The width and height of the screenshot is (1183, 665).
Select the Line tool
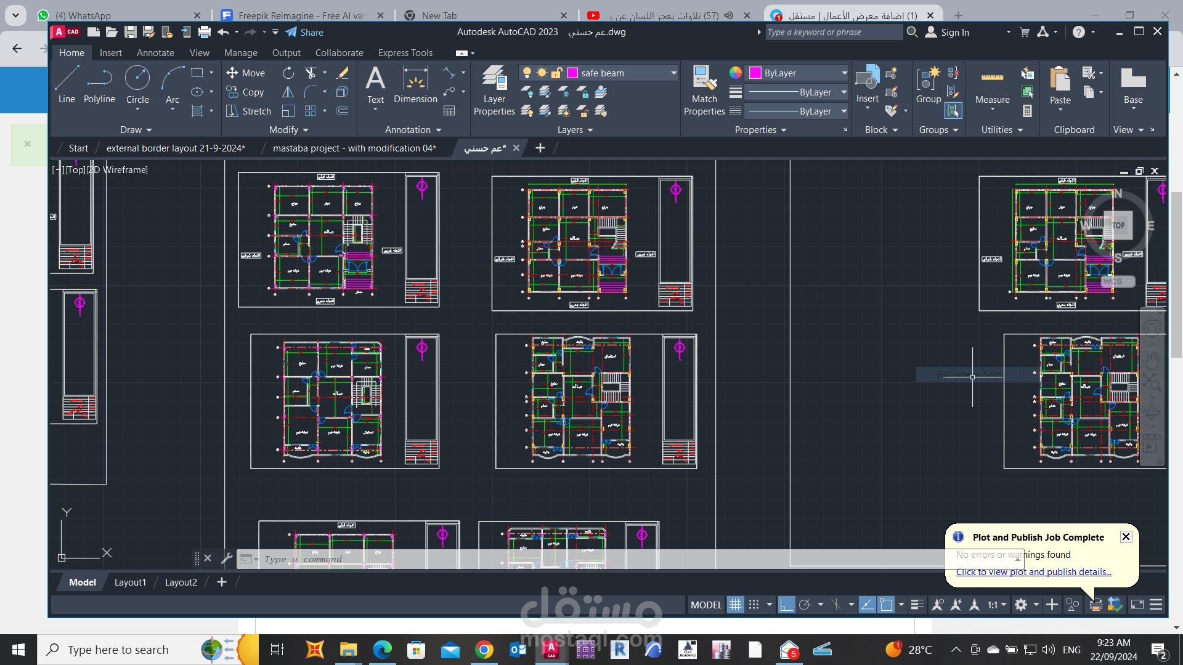point(67,85)
